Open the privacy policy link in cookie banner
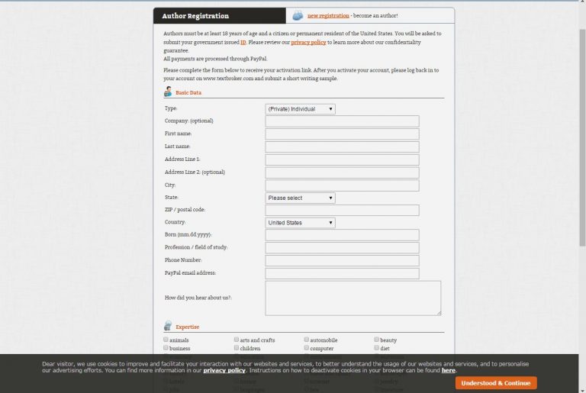The width and height of the screenshot is (586, 393). point(224,370)
